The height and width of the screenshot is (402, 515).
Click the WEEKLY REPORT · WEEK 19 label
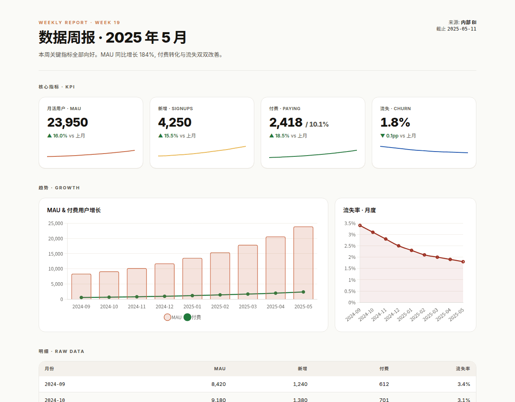click(79, 23)
